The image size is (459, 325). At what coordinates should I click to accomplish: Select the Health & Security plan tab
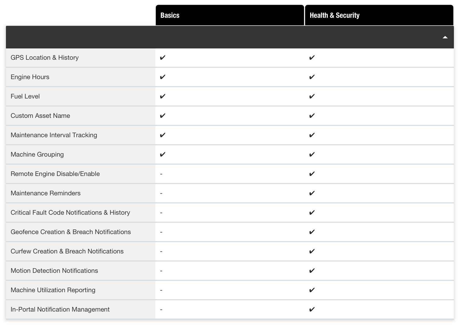click(379, 15)
